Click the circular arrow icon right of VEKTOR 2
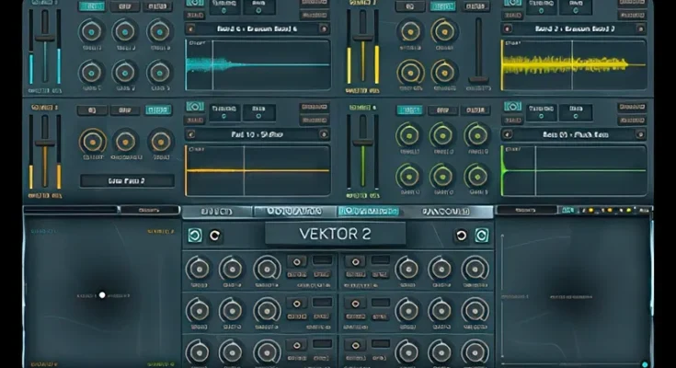This screenshot has height=368, width=676. click(x=462, y=236)
